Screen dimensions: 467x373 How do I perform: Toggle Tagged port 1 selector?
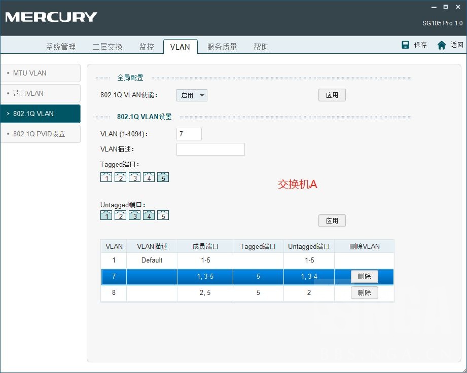click(x=106, y=177)
